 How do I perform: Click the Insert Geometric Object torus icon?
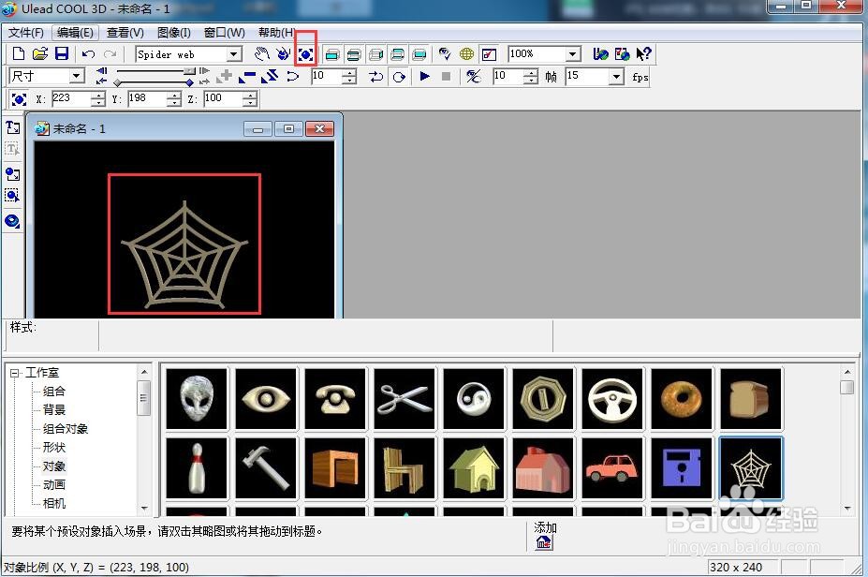[x=13, y=221]
